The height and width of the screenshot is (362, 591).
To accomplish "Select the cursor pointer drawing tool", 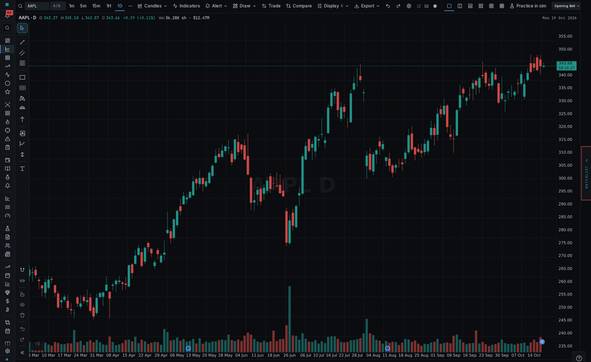I will (x=22, y=28).
